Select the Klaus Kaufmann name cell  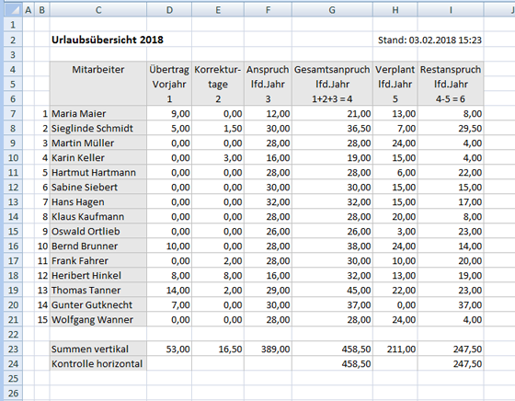coord(98,217)
